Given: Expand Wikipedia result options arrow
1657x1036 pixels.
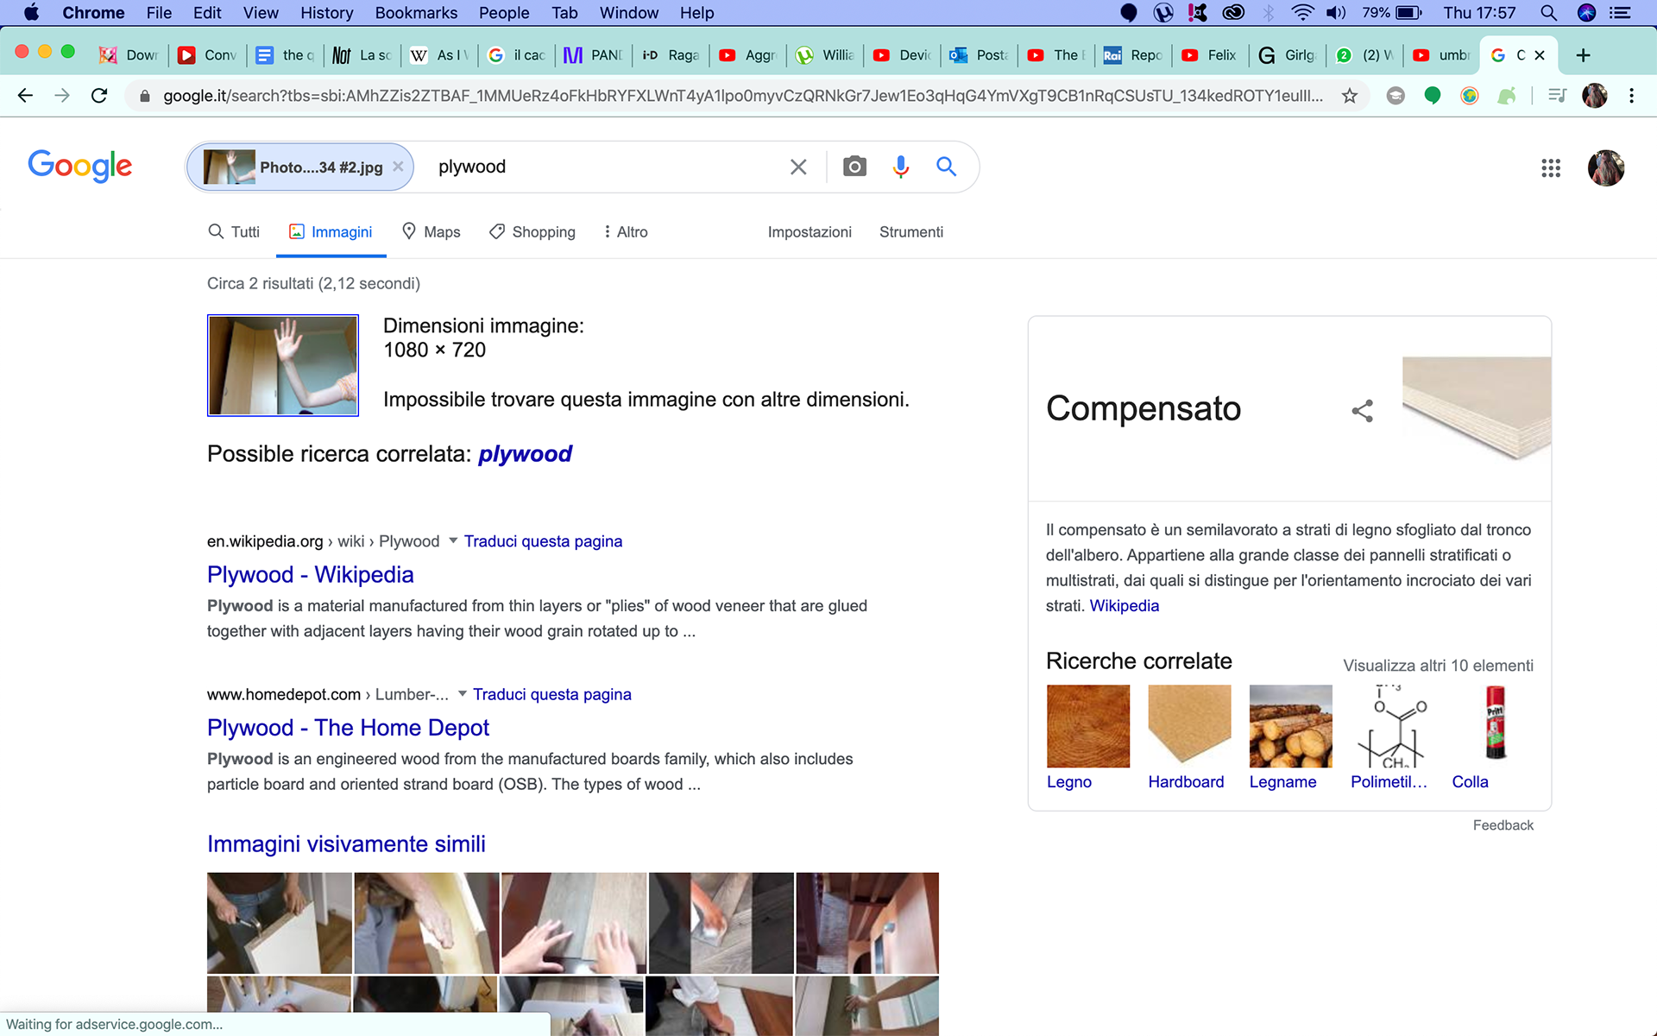Looking at the screenshot, I should [453, 540].
